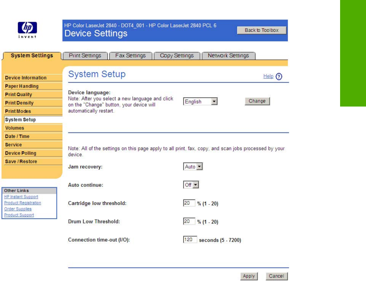Click the 'Other Links' box header
The height and width of the screenshot is (283, 366).
(x=29, y=191)
